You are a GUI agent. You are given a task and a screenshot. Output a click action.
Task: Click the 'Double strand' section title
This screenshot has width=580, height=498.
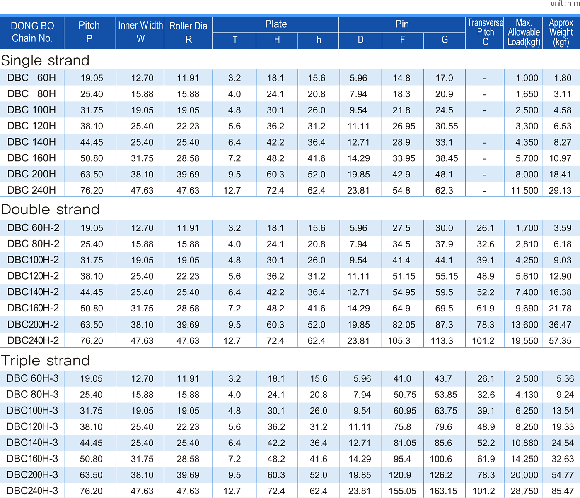51,209
